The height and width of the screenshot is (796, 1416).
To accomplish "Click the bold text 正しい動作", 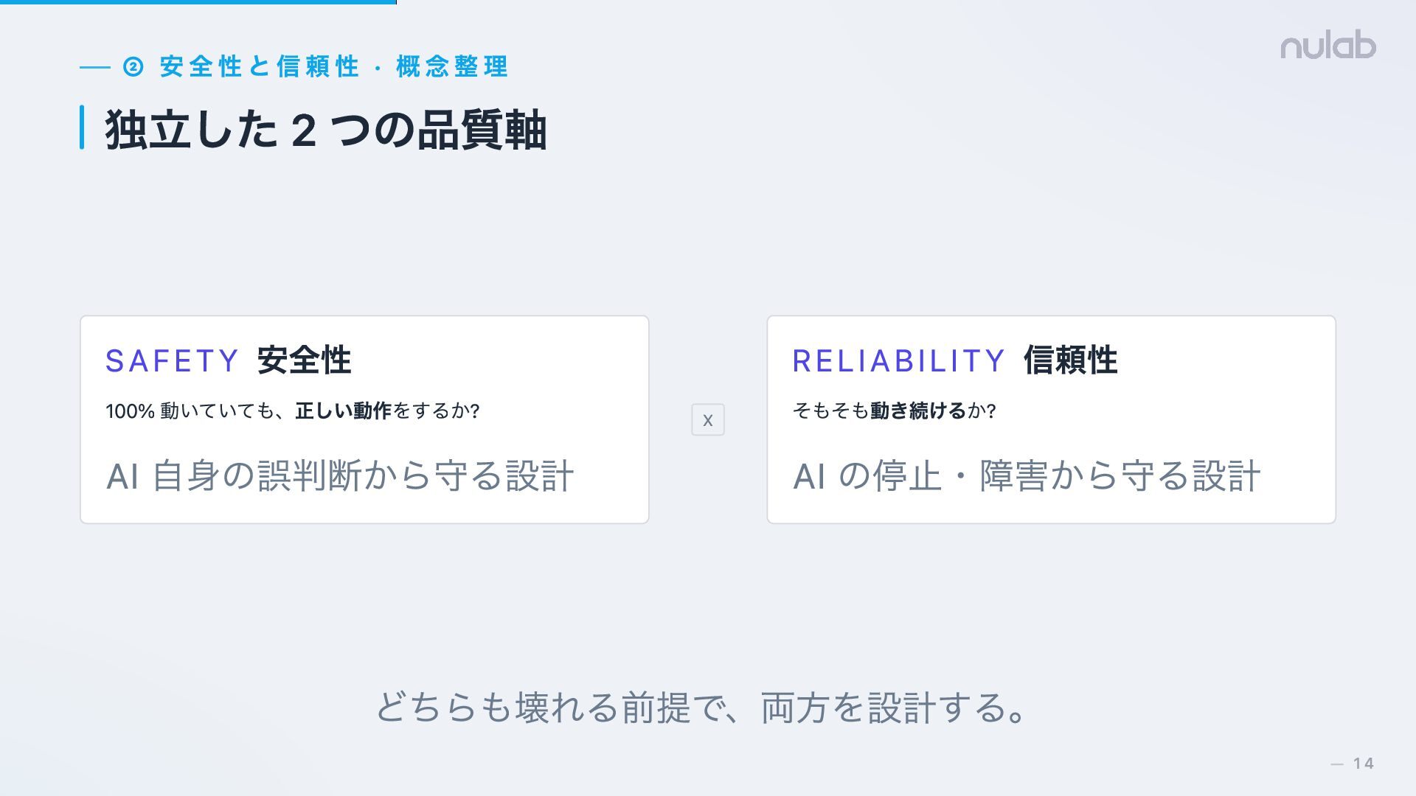I will click(x=343, y=411).
